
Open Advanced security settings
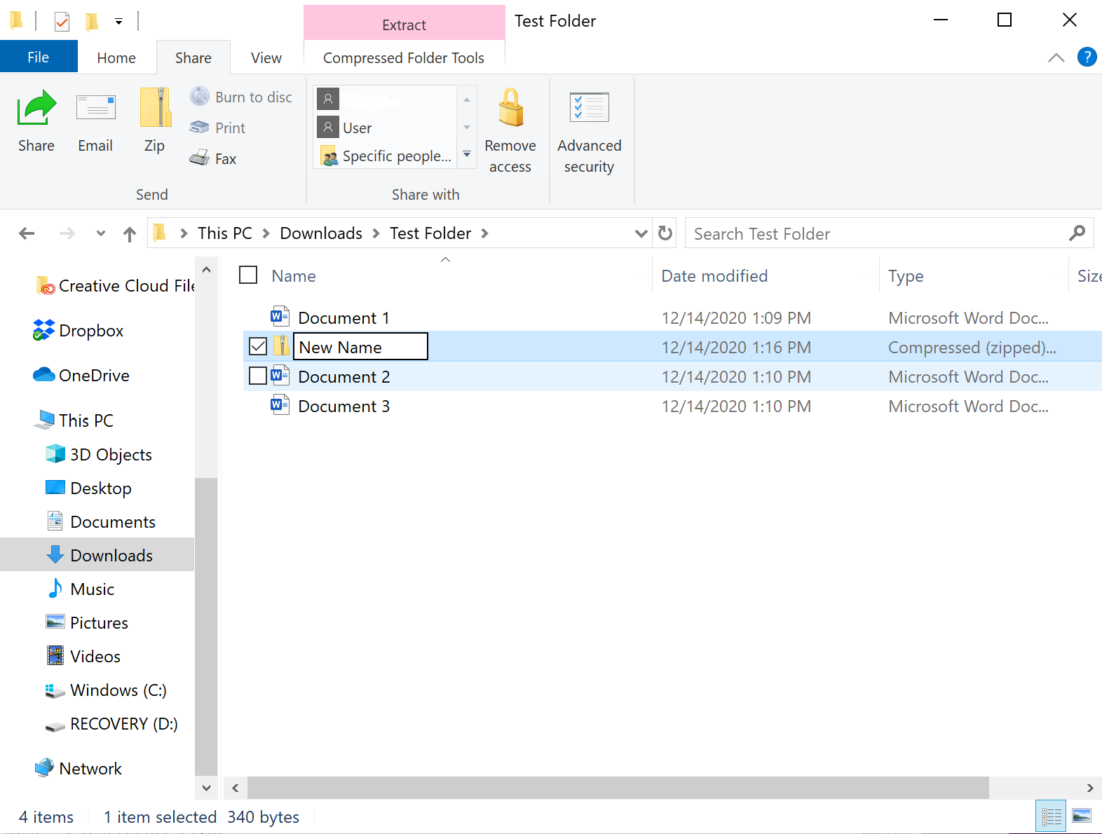tap(590, 133)
